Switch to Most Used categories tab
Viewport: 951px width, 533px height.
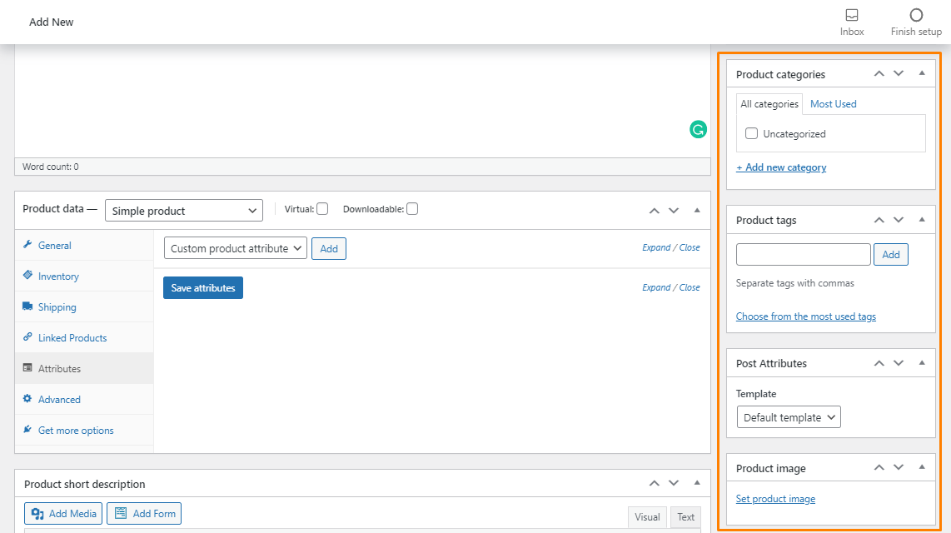[x=834, y=104]
